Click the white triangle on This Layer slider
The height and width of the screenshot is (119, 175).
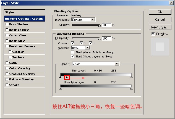131,78
